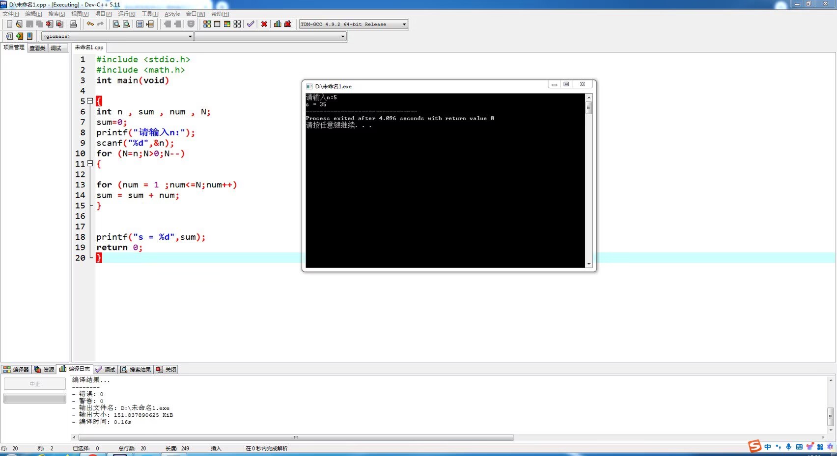Open the compiler set dropdown TDM-GCC

tap(354, 24)
